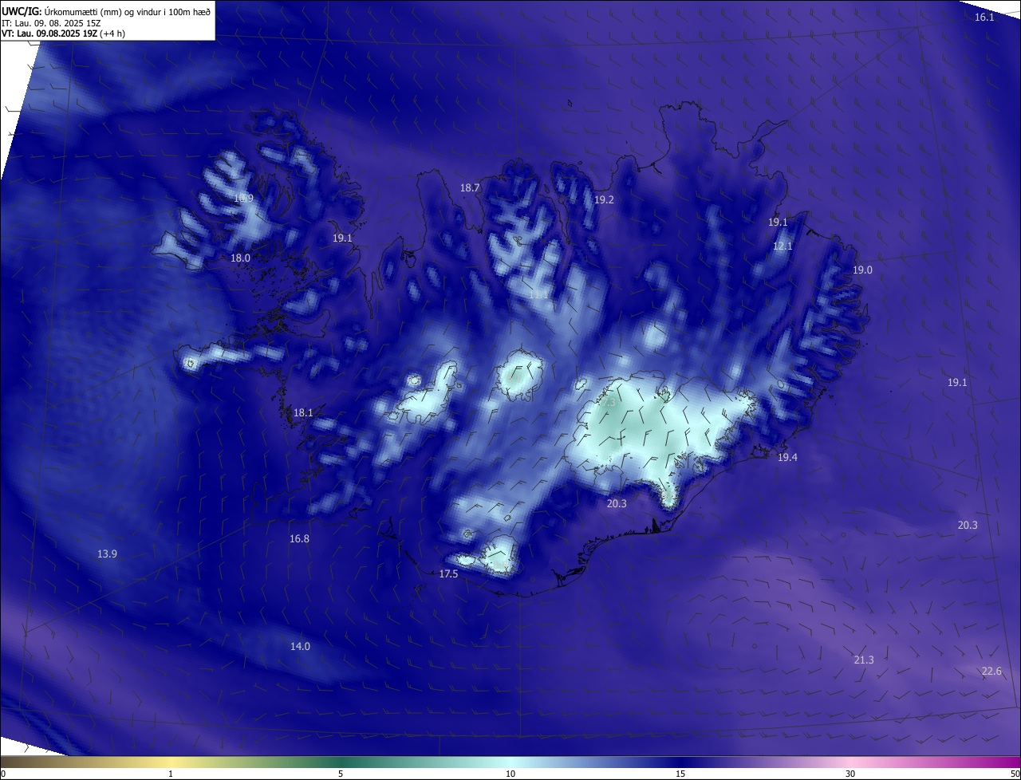Click the 12.1 value label
The height and width of the screenshot is (780, 1021).
click(x=783, y=246)
